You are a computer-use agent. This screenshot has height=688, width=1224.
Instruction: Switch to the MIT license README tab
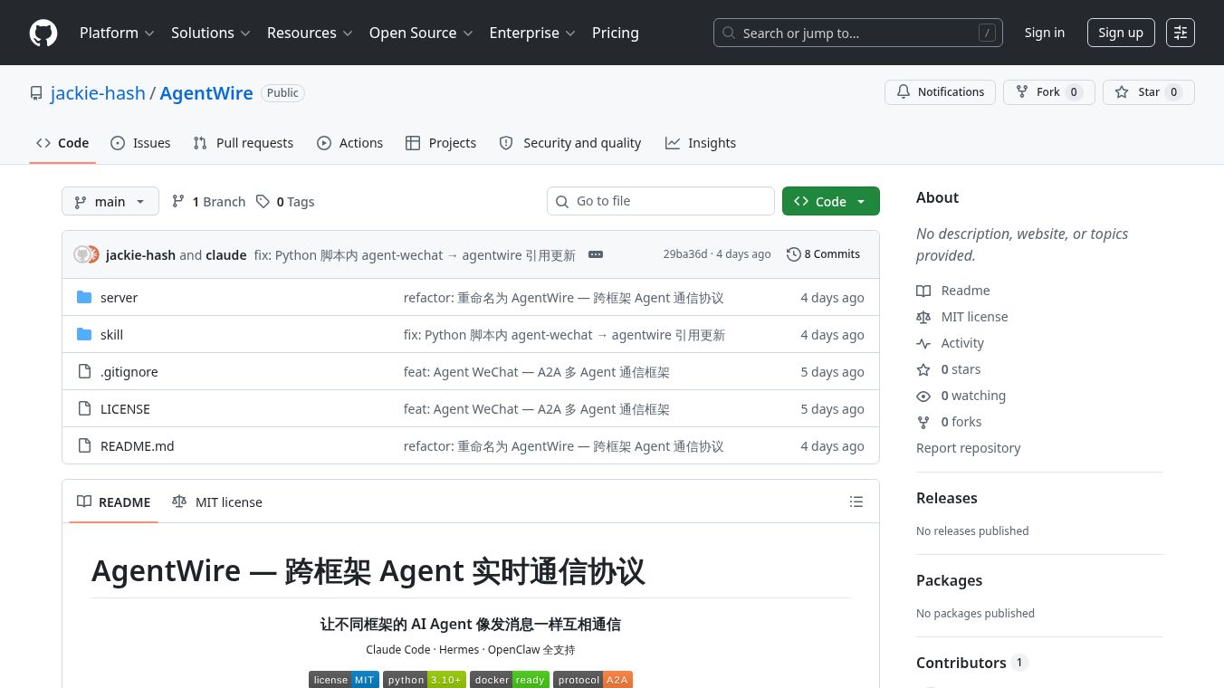[x=217, y=502]
